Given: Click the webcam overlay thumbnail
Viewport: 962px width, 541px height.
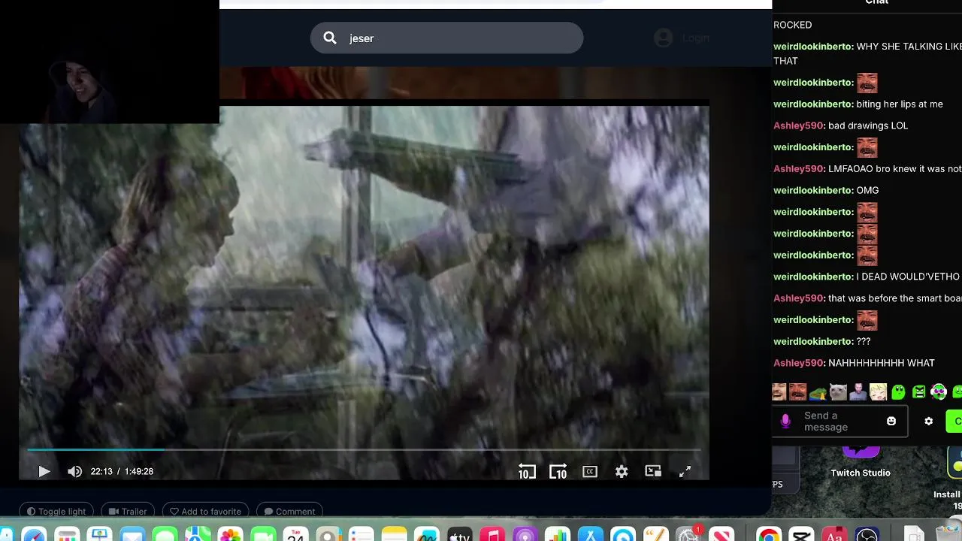Looking at the screenshot, I should pos(110,62).
